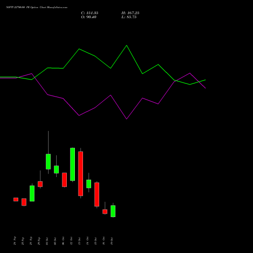Screen dimensions: 253x253
Task: Click the 01 Oct date label
Action: [47, 241]
